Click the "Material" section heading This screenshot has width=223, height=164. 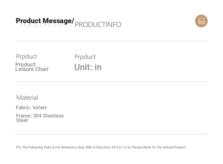(27, 97)
